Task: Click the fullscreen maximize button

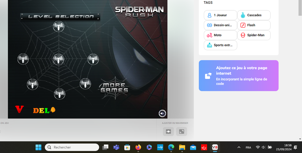Action: pos(181,132)
